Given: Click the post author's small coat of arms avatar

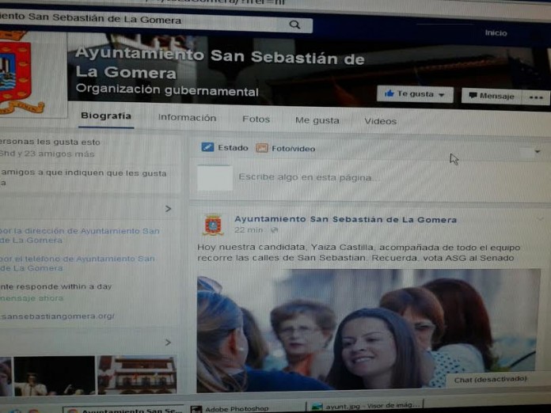Looking at the screenshot, I should pyautogui.click(x=213, y=225).
